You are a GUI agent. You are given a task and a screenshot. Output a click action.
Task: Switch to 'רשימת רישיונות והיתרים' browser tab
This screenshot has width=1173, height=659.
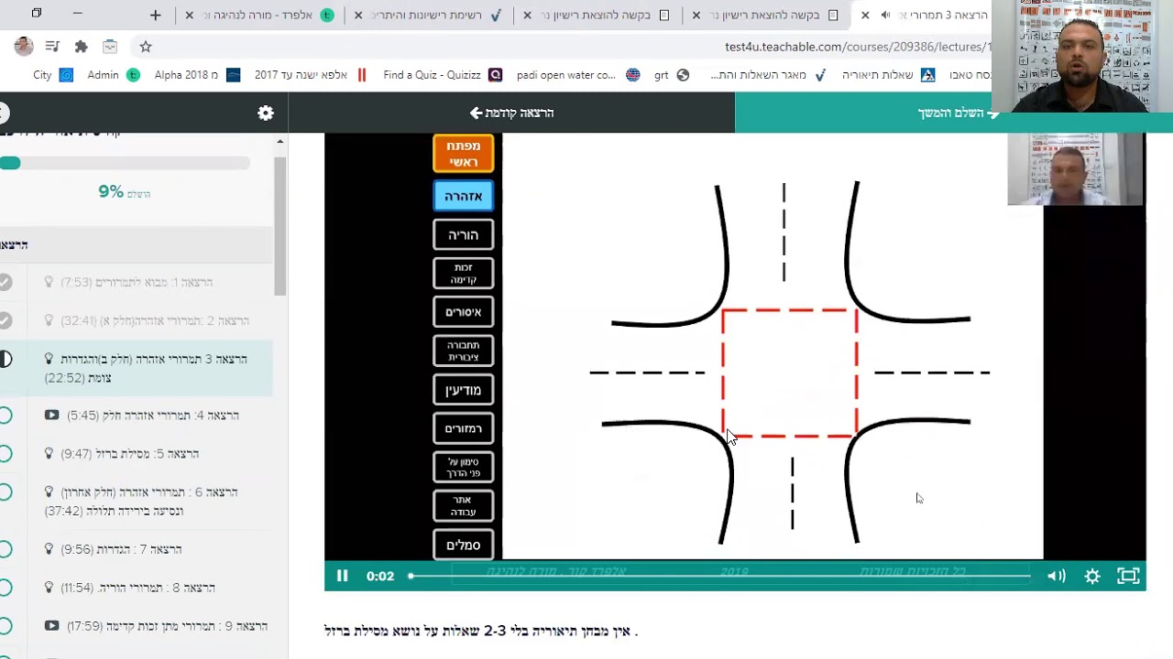[431, 16]
